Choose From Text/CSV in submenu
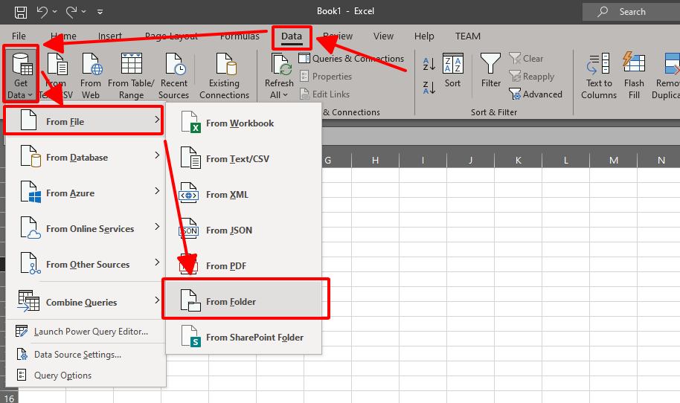 (x=244, y=158)
